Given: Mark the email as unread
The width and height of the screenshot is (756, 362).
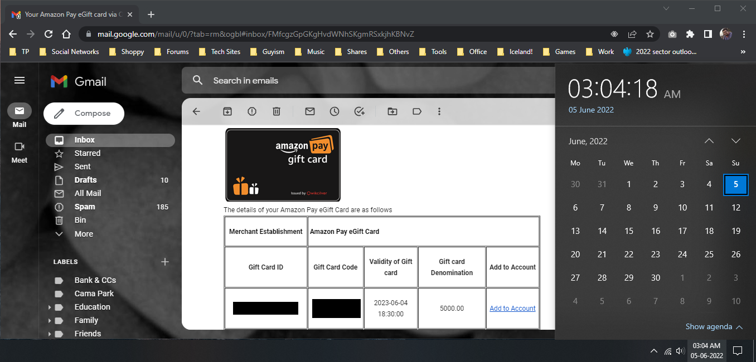Looking at the screenshot, I should point(310,111).
